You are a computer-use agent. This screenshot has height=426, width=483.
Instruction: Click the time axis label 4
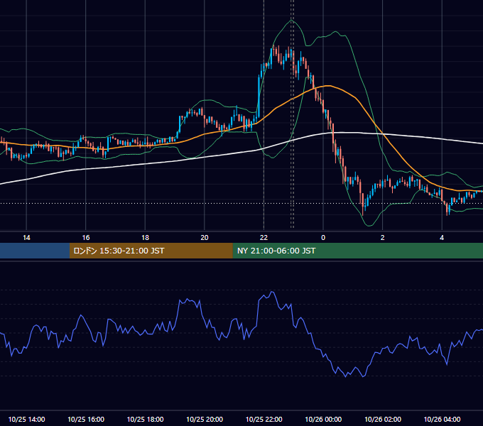coord(442,238)
